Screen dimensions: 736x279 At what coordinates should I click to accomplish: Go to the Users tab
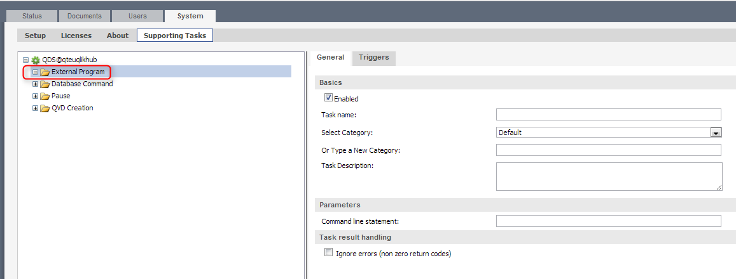point(137,16)
